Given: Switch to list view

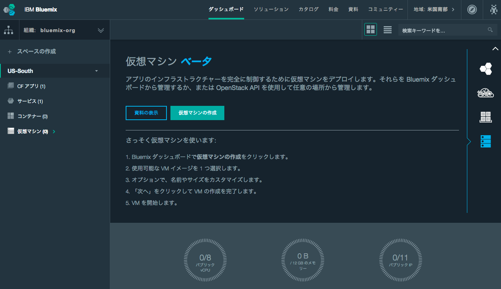Looking at the screenshot, I should [x=388, y=30].
